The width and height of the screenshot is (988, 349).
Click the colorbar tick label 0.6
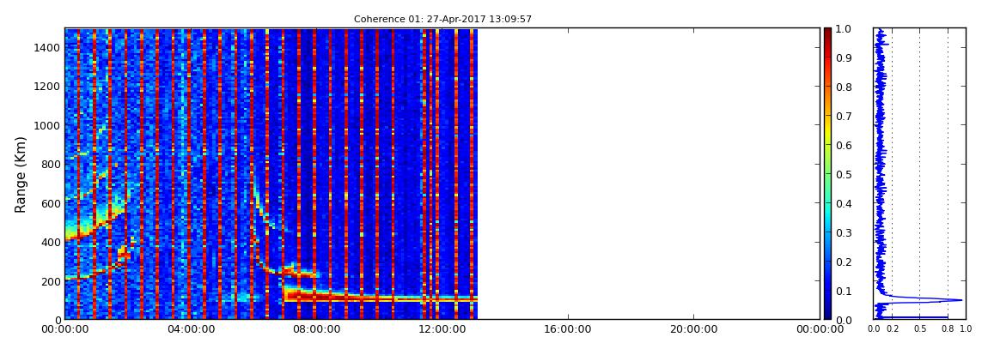(845, 145)
